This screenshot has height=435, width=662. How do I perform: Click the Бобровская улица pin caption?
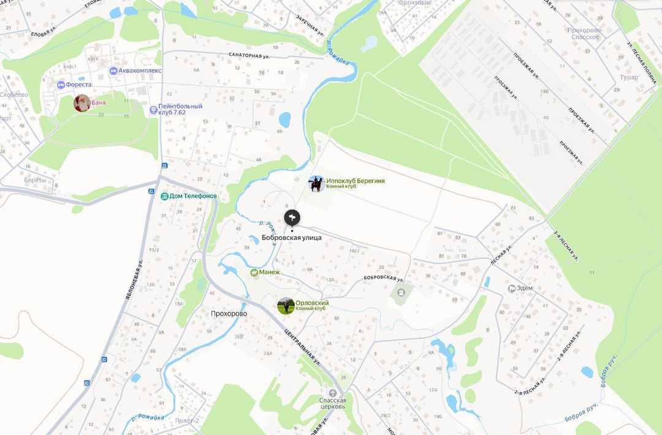[292, 238]
